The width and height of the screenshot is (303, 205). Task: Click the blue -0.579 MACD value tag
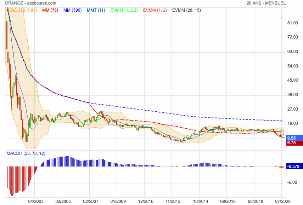[294, 166]
